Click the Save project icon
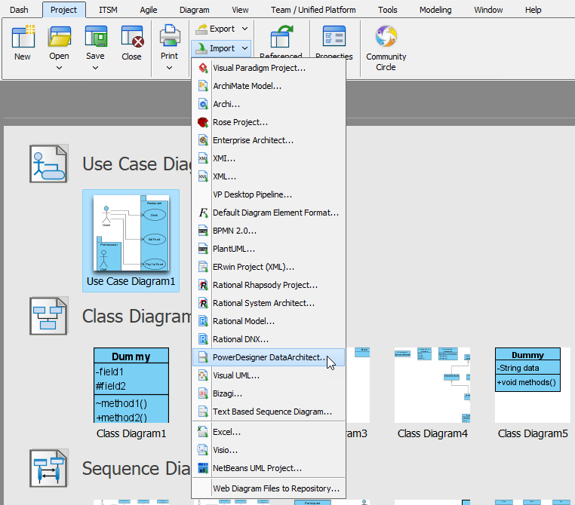The width and height of the screenshot is (575, 505). coord(96,36)
